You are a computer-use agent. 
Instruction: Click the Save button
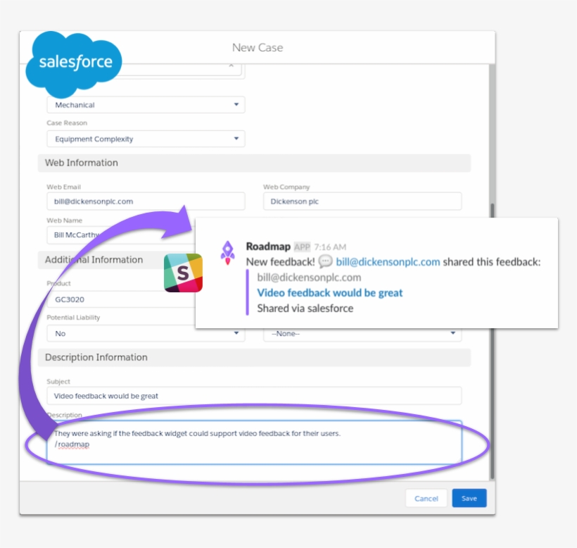tap(469, 498)
